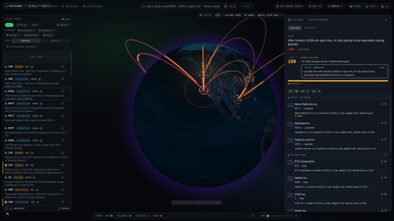
Task: Switch to the Globe view
Action: click(x=355, y=6)
